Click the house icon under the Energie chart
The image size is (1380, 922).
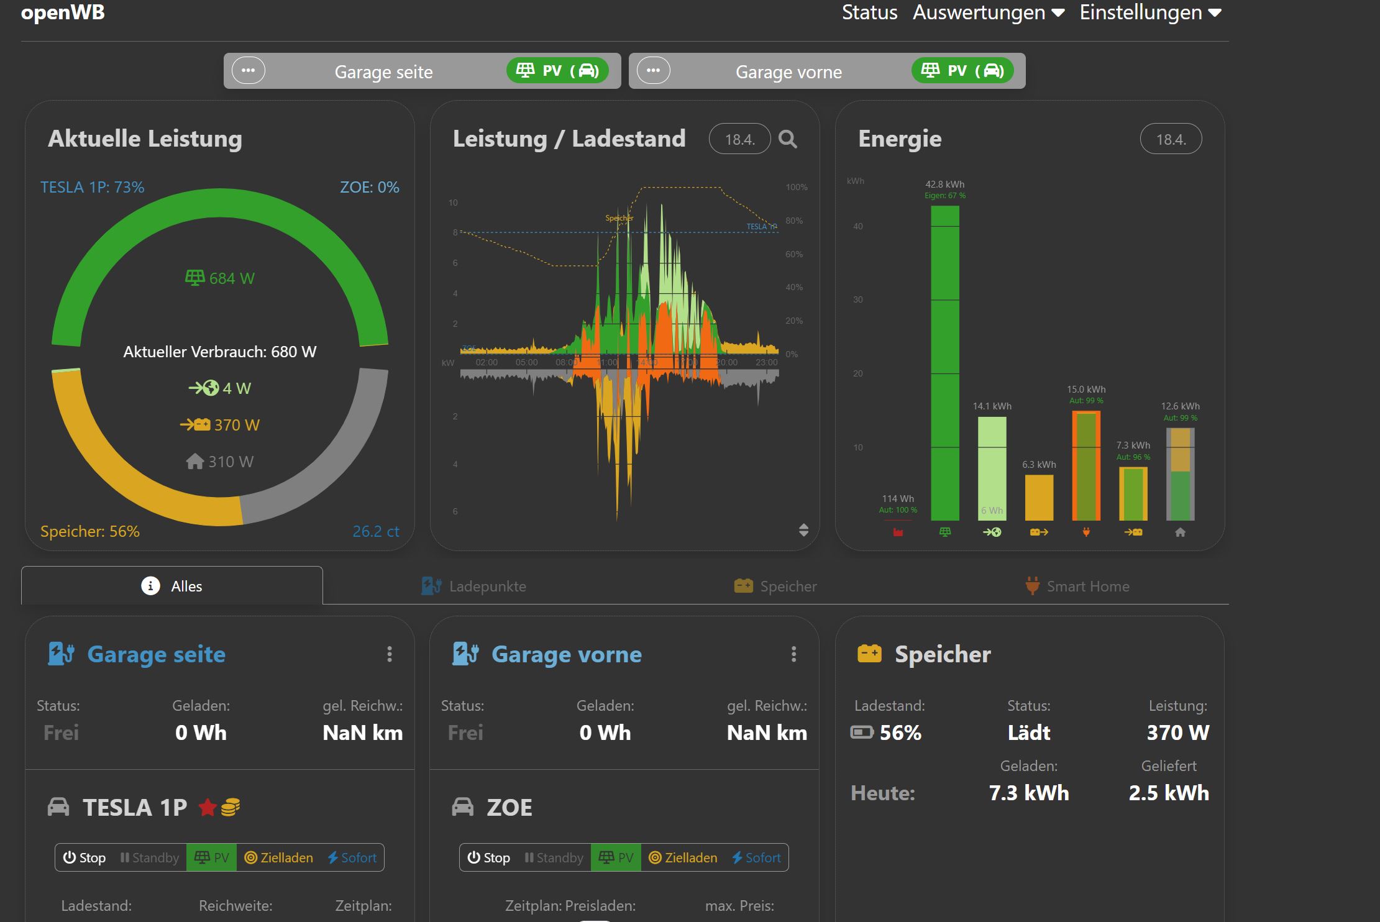tap(1180, 532)
